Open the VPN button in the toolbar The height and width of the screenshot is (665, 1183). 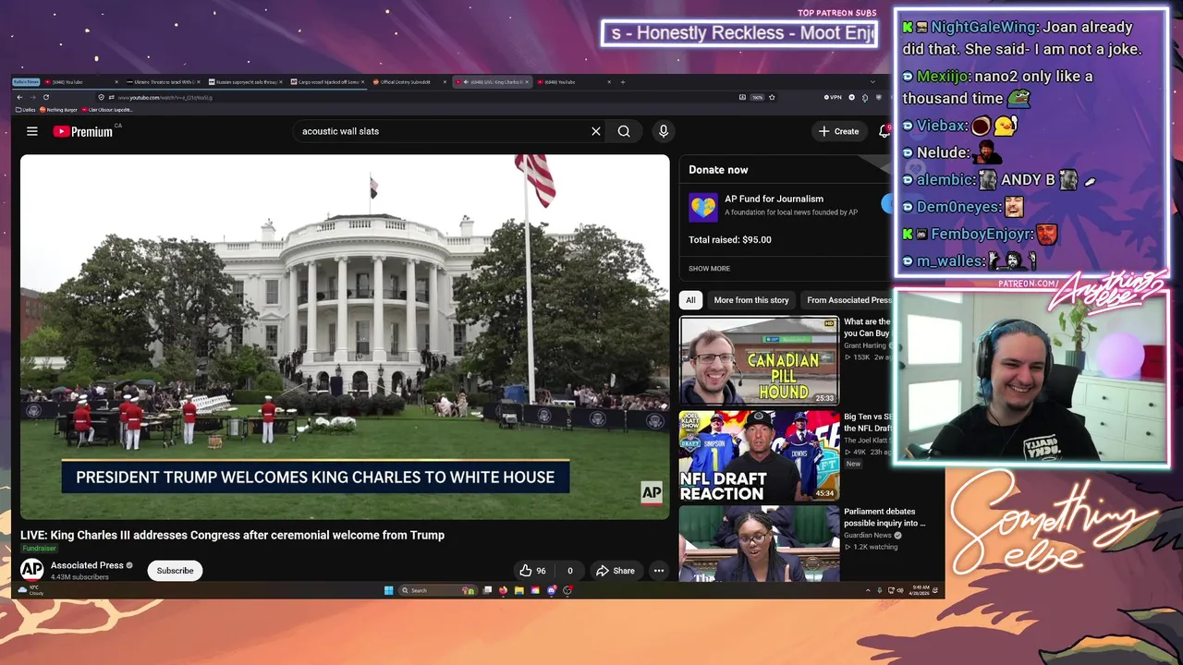coord(834,97)
